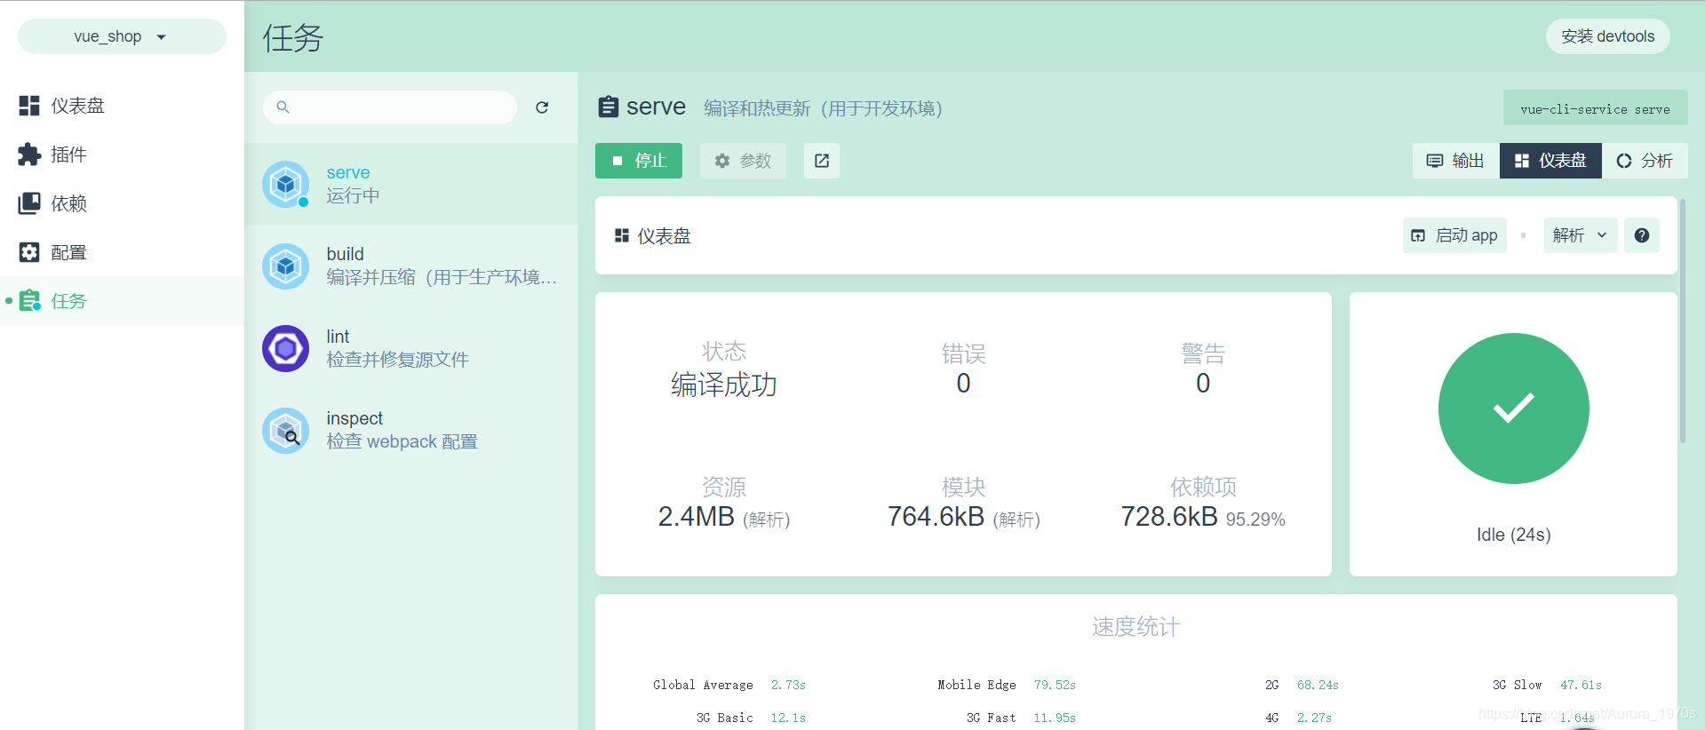Click the 速度统计 section heading
1705x730 pixels.
(x=1136, y=627)
